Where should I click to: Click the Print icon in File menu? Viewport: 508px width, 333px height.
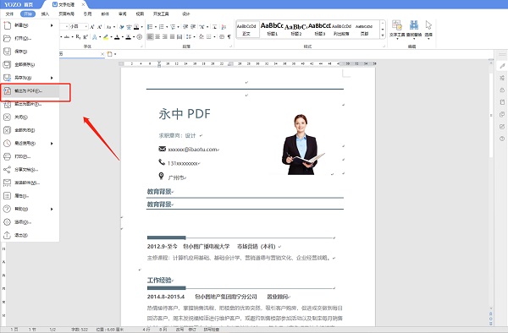(x=7, y=156)
